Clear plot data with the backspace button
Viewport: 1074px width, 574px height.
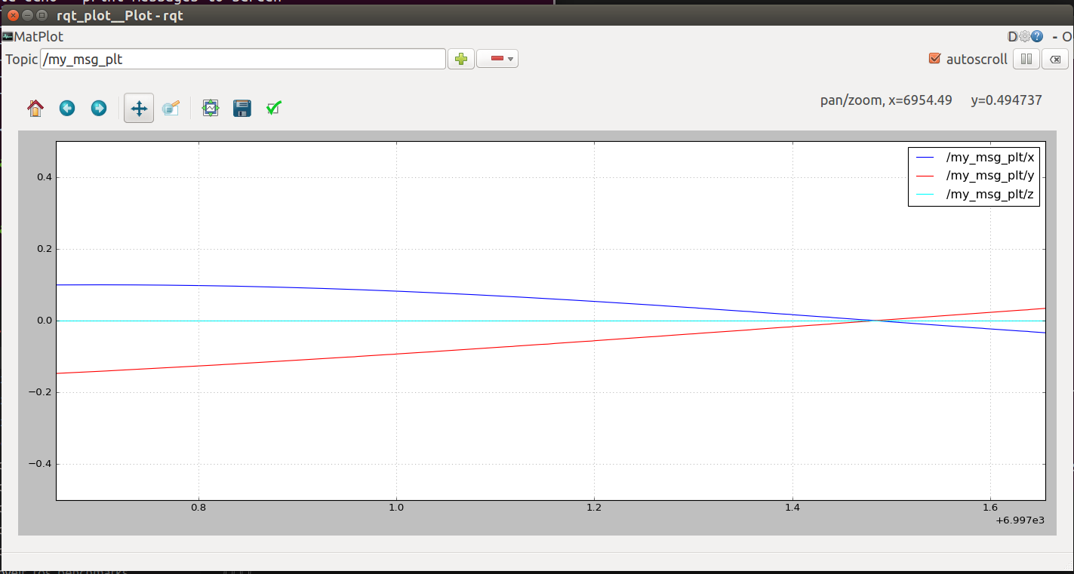pos(1054,59)
